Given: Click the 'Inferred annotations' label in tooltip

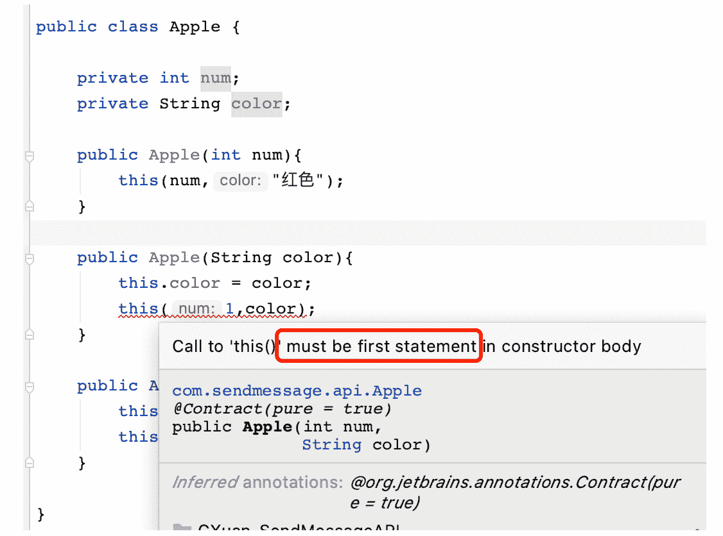Looking at the screenshot, I should click(257, 482).
